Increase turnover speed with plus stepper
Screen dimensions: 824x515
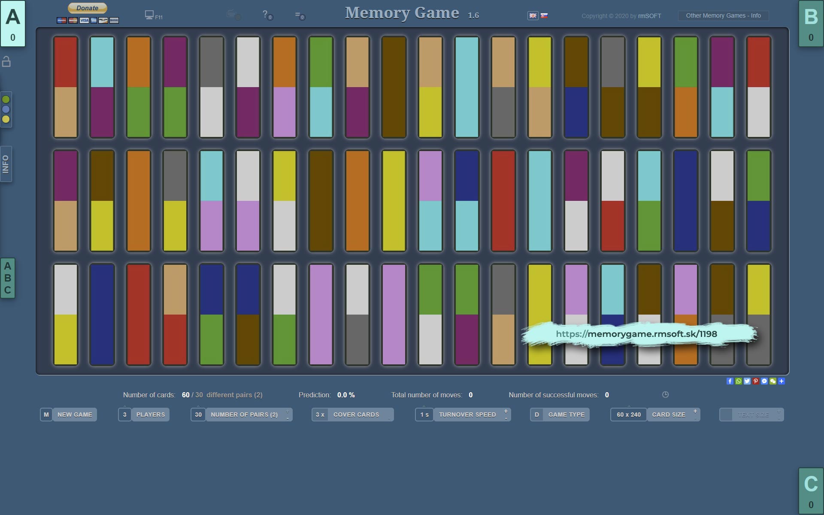(506, 411)
